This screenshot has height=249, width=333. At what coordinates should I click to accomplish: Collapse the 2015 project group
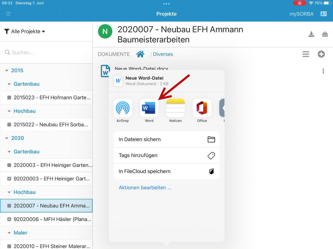[x=7, y=70]
